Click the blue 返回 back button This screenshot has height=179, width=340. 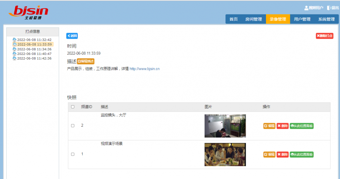tap(72, 36)
